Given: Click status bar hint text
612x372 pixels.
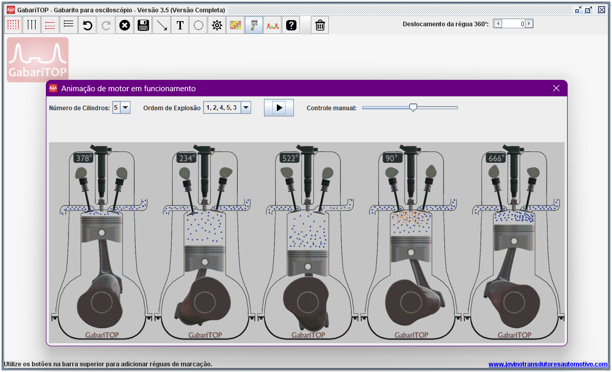Looking at the screenshot, I should tap(108, 364).
